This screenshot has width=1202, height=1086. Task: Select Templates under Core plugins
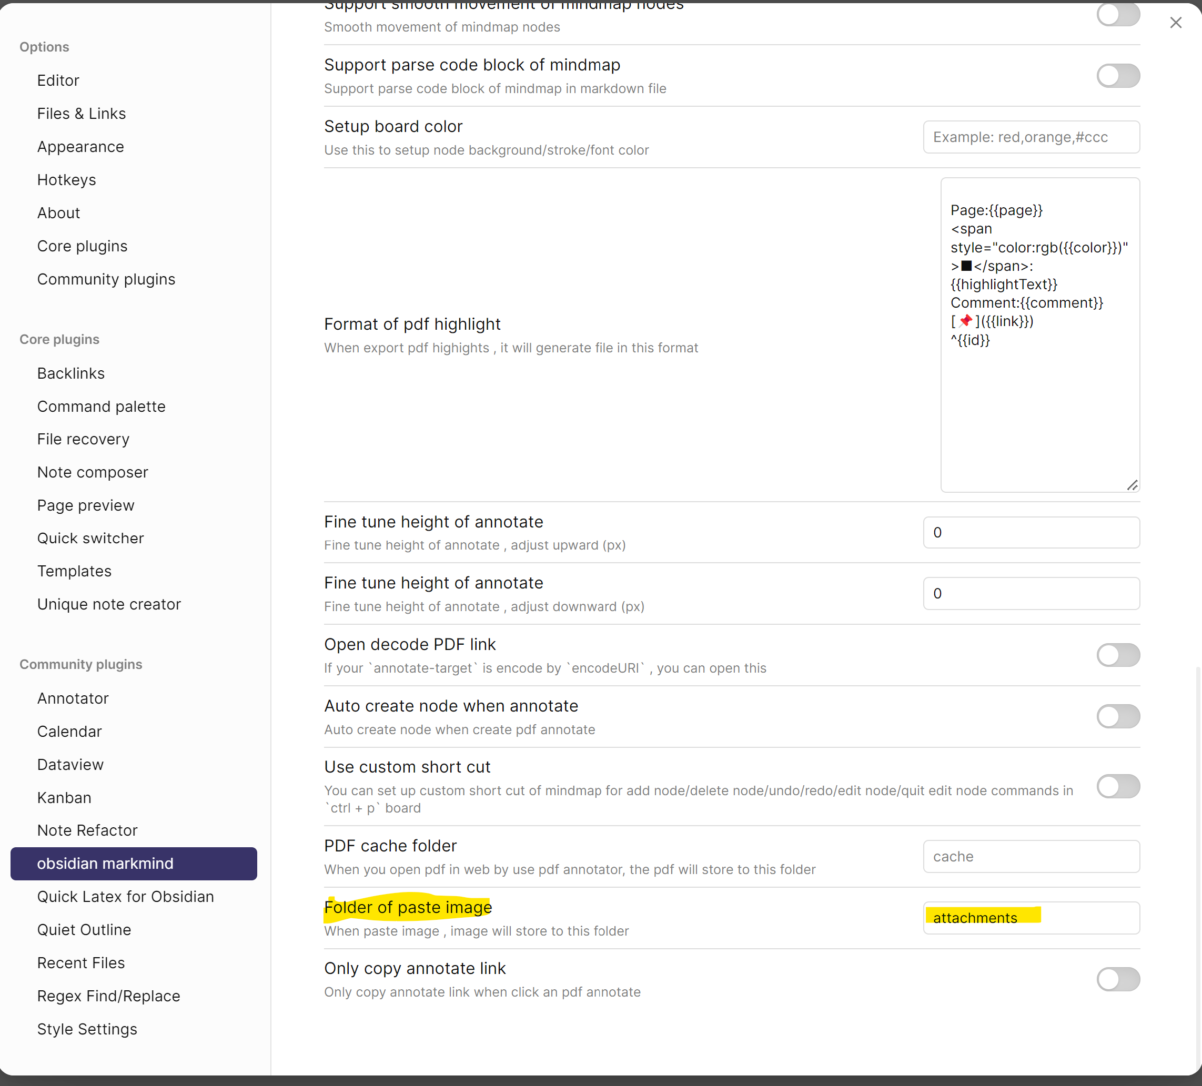[x=74, y=571]
